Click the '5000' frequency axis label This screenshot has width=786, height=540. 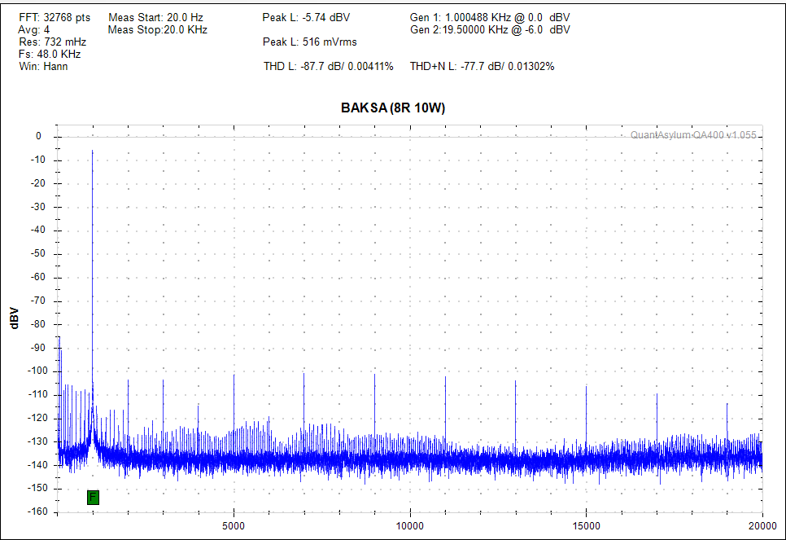234,526
